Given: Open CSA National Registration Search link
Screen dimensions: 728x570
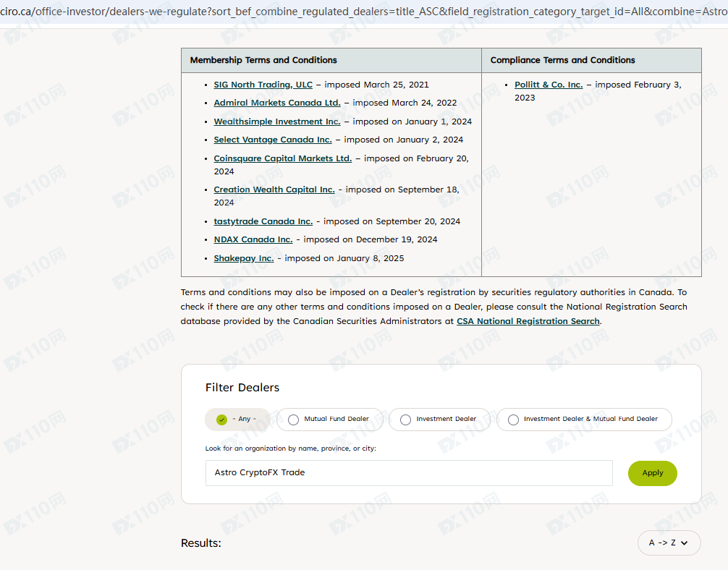Looking at the screenshot, I should click(528, 321).
